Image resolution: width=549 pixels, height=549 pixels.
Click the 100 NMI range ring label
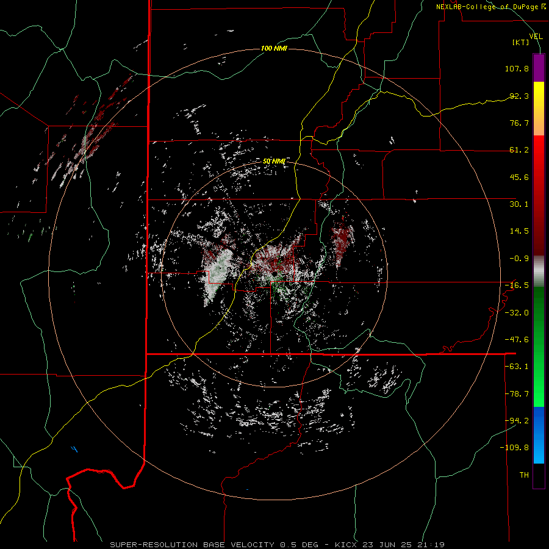pyautogui.click(x=274, y=48)
